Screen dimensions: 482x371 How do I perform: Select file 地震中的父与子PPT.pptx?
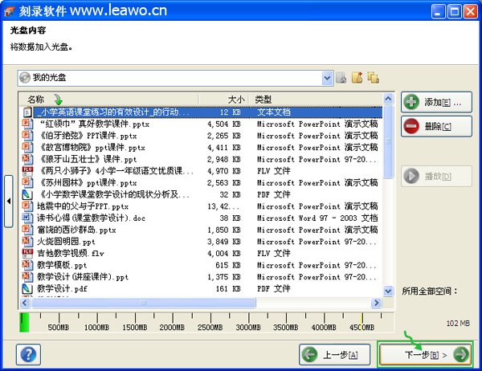point(202,206)
